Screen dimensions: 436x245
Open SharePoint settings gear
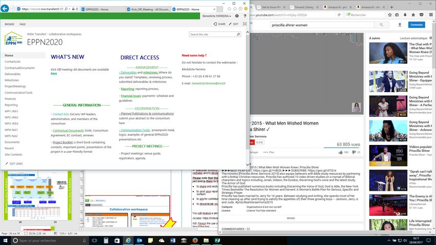[x=237, y=16]
